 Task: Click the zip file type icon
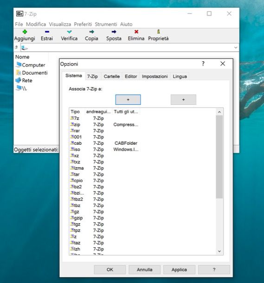tap(72, 124)
